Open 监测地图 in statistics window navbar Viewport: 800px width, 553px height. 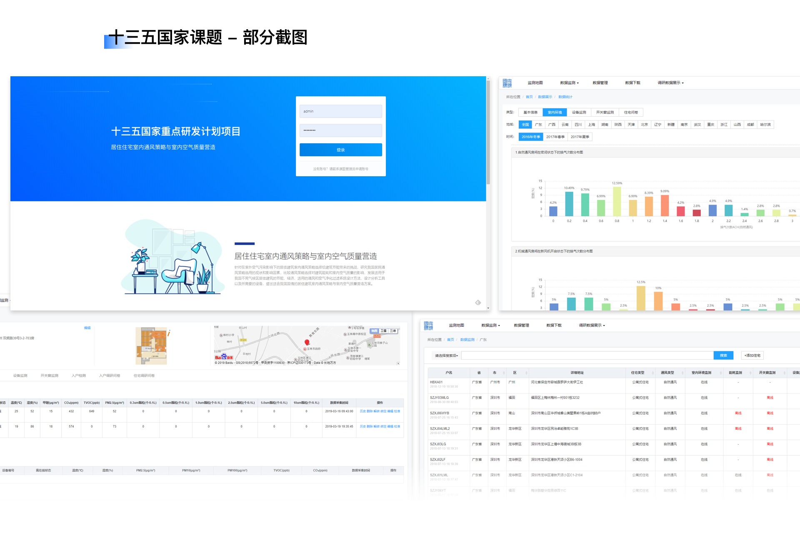point(535,83)
